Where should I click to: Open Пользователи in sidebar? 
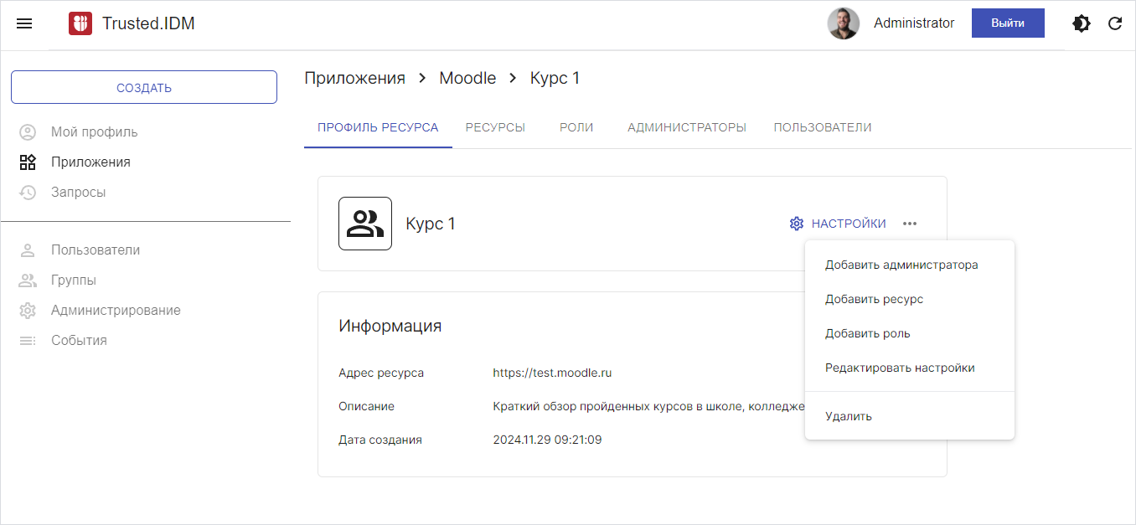pyautogui.click(x=96, y=250)
